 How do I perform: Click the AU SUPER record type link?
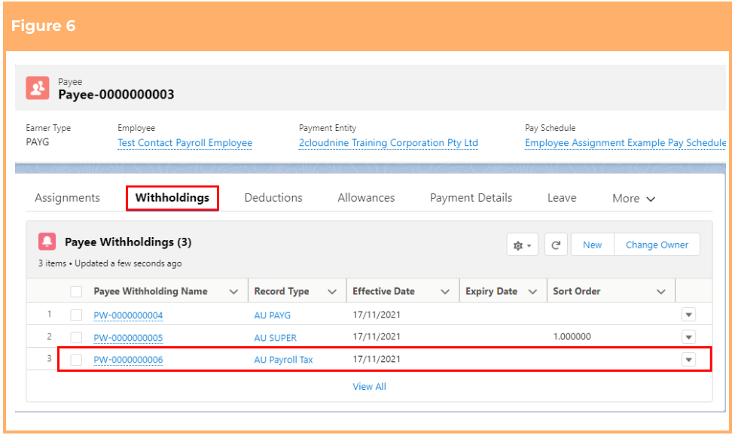point(275,338)
